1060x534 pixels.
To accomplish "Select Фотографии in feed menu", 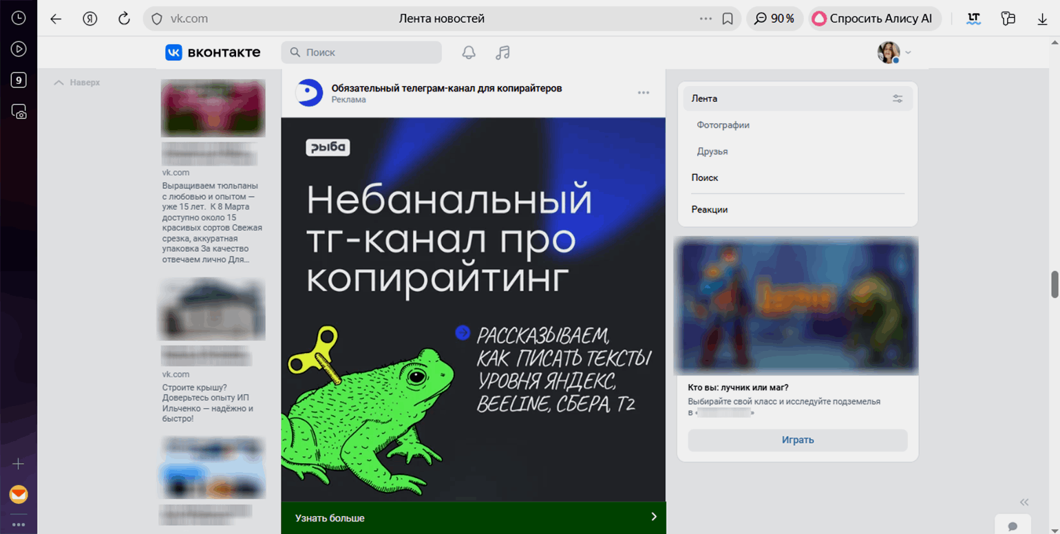I will pos(723,125).
